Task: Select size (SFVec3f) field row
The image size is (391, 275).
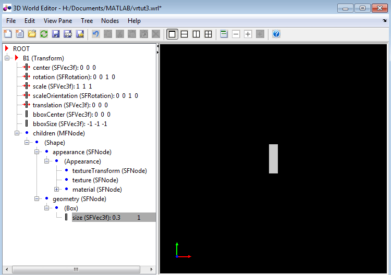Action: pos(114,218)
